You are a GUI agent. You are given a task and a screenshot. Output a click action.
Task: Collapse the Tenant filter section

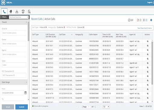[x=26, y=22]
